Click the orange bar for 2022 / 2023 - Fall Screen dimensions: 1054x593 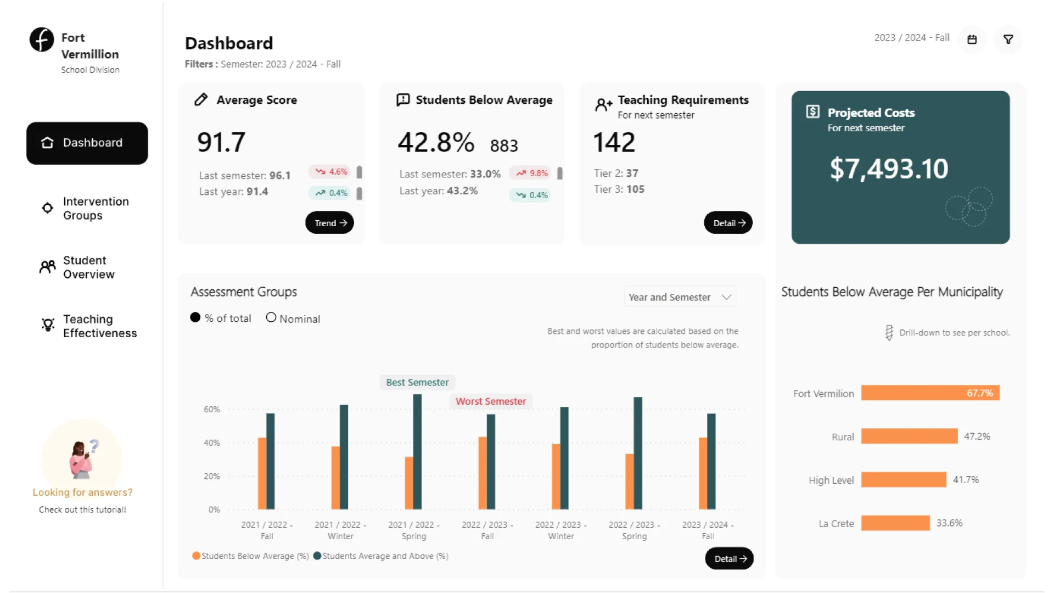[483, 473]
